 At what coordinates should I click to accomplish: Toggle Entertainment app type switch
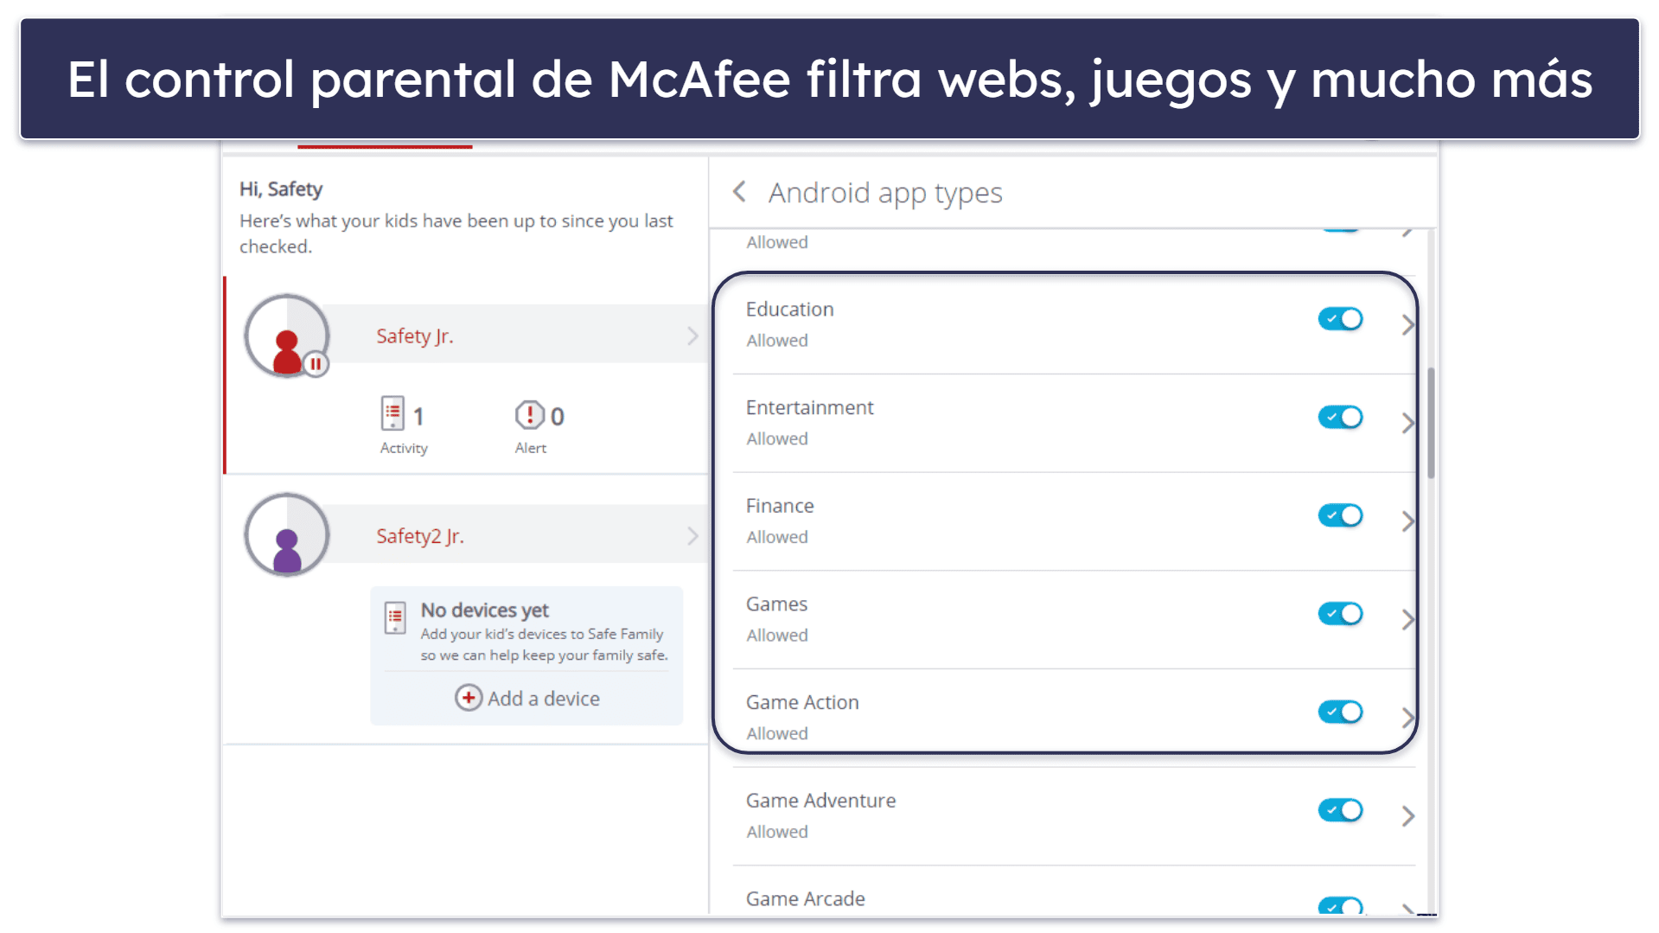tap(1340, 418)
